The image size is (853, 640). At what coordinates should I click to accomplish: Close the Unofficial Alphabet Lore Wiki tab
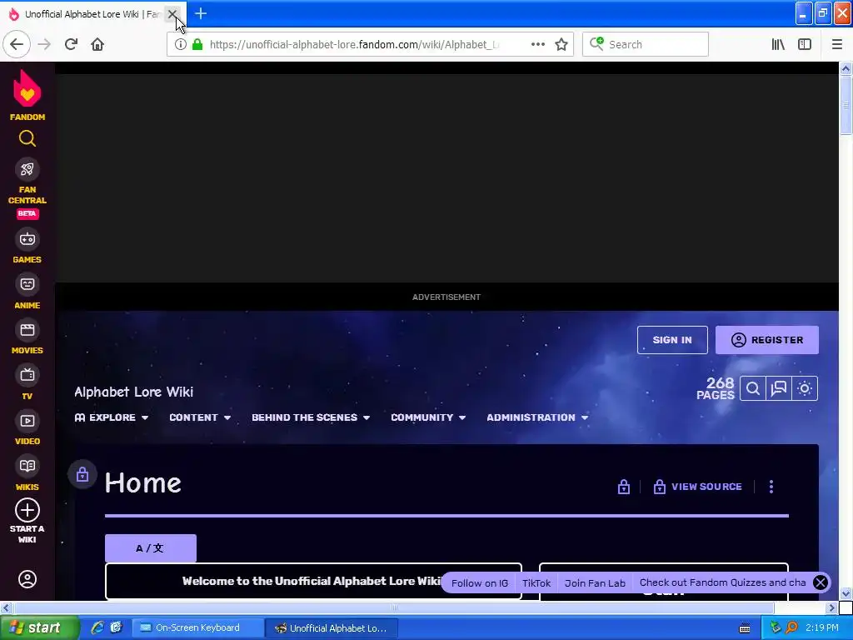pyautogui.click(x=172, y=14)
